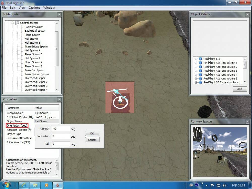Click the icon beside Overhead Helper 2
Image resolution: width=252 pixels, height=189 pixels.
tap(22, 82)
